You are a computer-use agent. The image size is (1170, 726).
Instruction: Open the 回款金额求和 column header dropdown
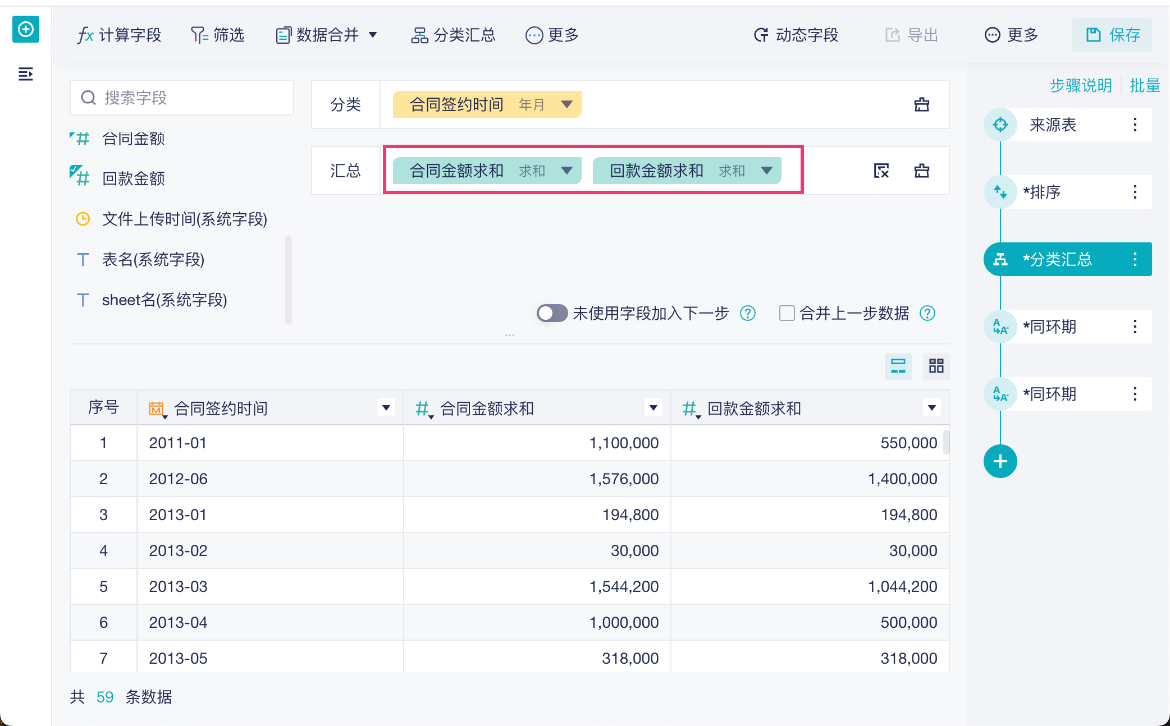[x=931, y=408]
